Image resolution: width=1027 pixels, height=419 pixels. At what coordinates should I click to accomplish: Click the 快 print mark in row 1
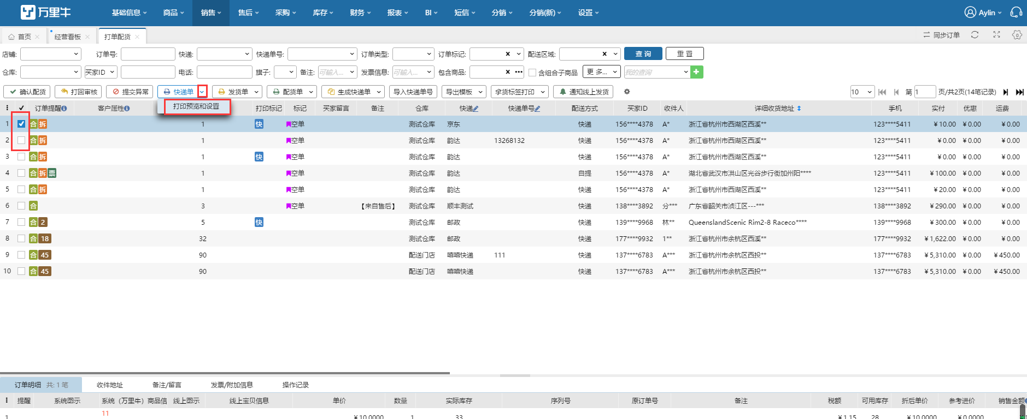point(259,124)
